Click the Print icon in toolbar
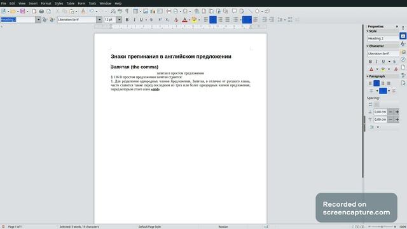 41,11
